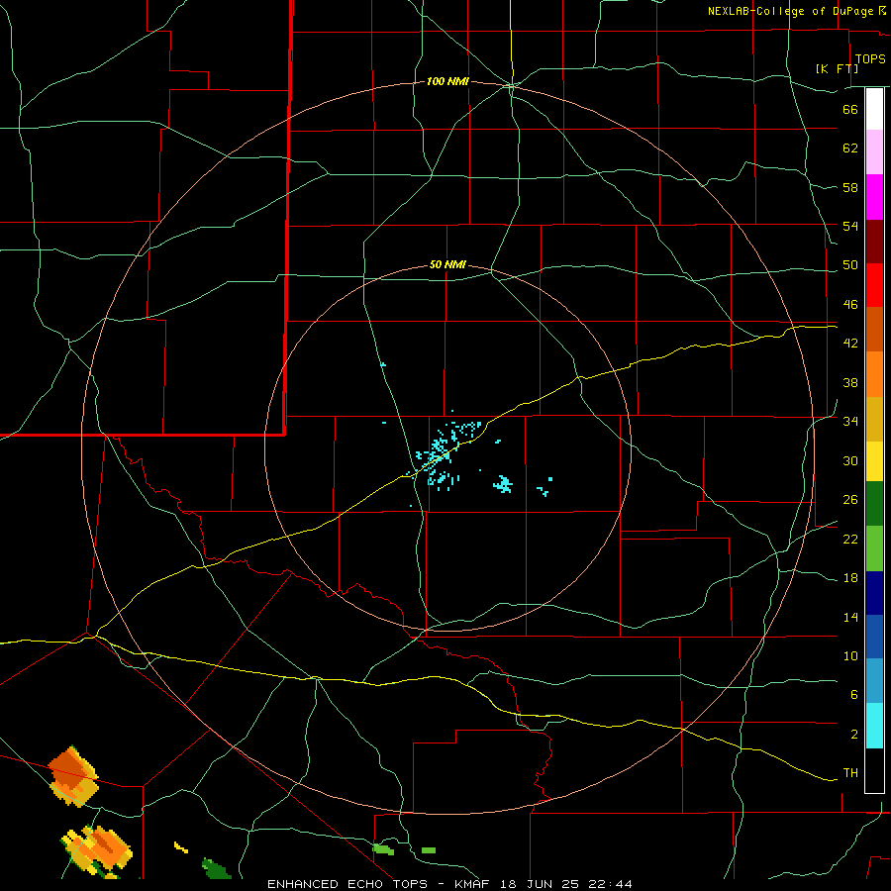The image size is (891, 891).
Task: Click the '58' legend value
Action: [850, 187]
